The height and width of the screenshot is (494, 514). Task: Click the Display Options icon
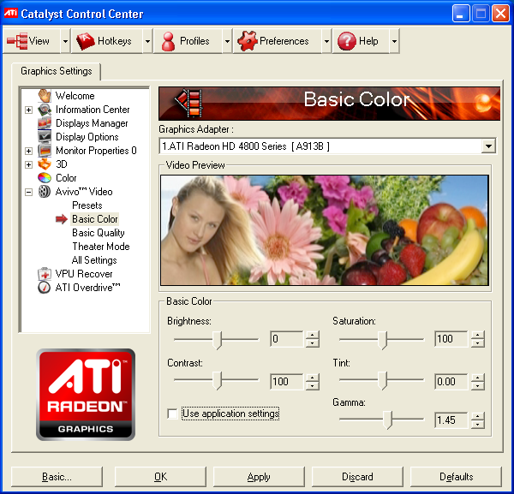pyautogui.click(x=45, y=137)
